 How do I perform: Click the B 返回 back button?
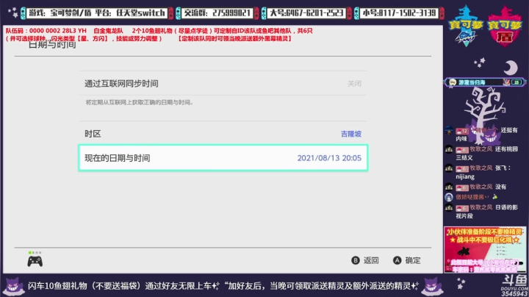365,260
